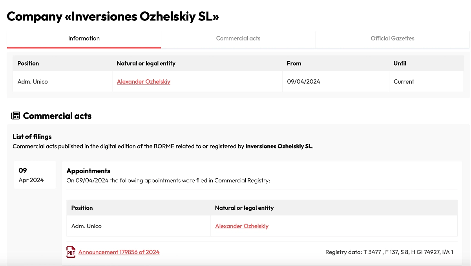Open the Commercial acts tab
471x266 pixels.
(x=238, y=39)
